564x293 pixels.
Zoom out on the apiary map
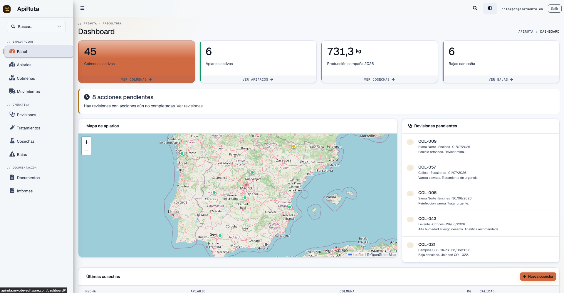(x=86, y=151)
